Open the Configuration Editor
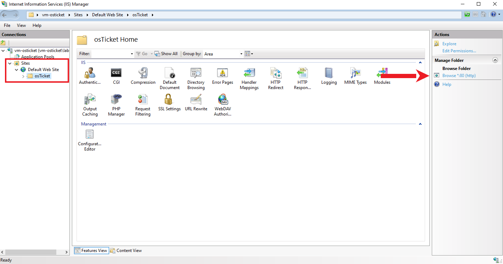 point(90,140)
